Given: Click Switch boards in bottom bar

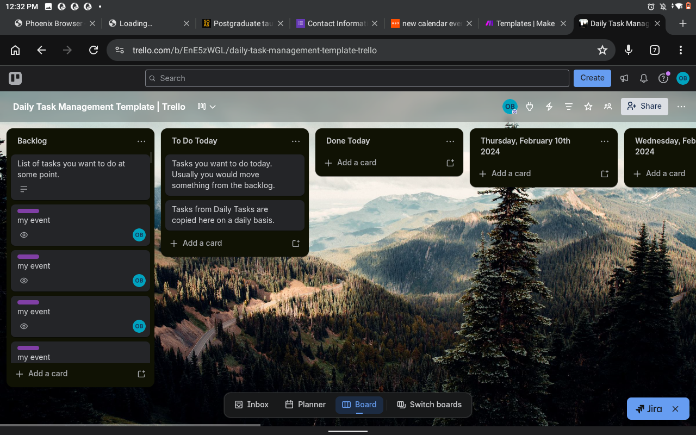Looking at the screenshot, I should (429, 405).
